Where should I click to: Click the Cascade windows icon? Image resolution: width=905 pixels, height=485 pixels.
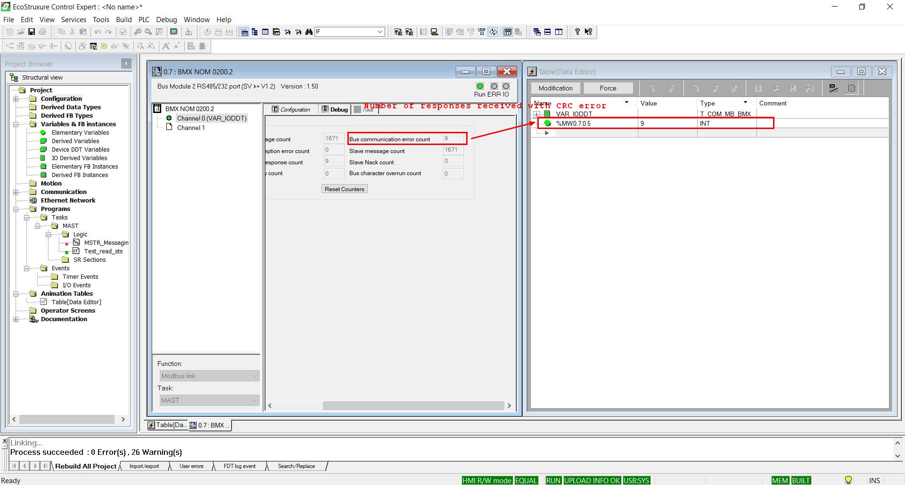coord(537,32)
